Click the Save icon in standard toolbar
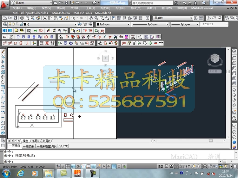 [15, 18]
